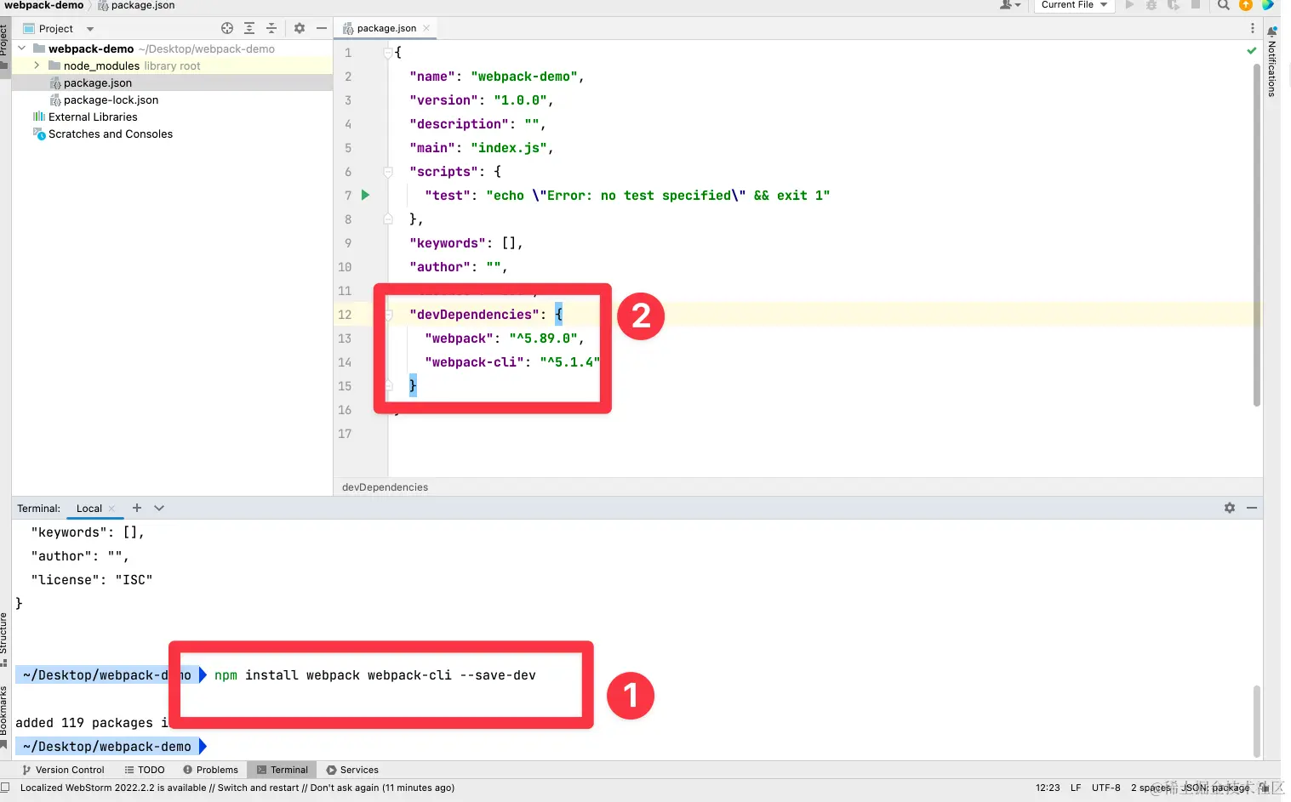The width and height of the screenshot is (1291, 802).
Task: Change the UTF-8 file encoding
Action: (1105, 788)
